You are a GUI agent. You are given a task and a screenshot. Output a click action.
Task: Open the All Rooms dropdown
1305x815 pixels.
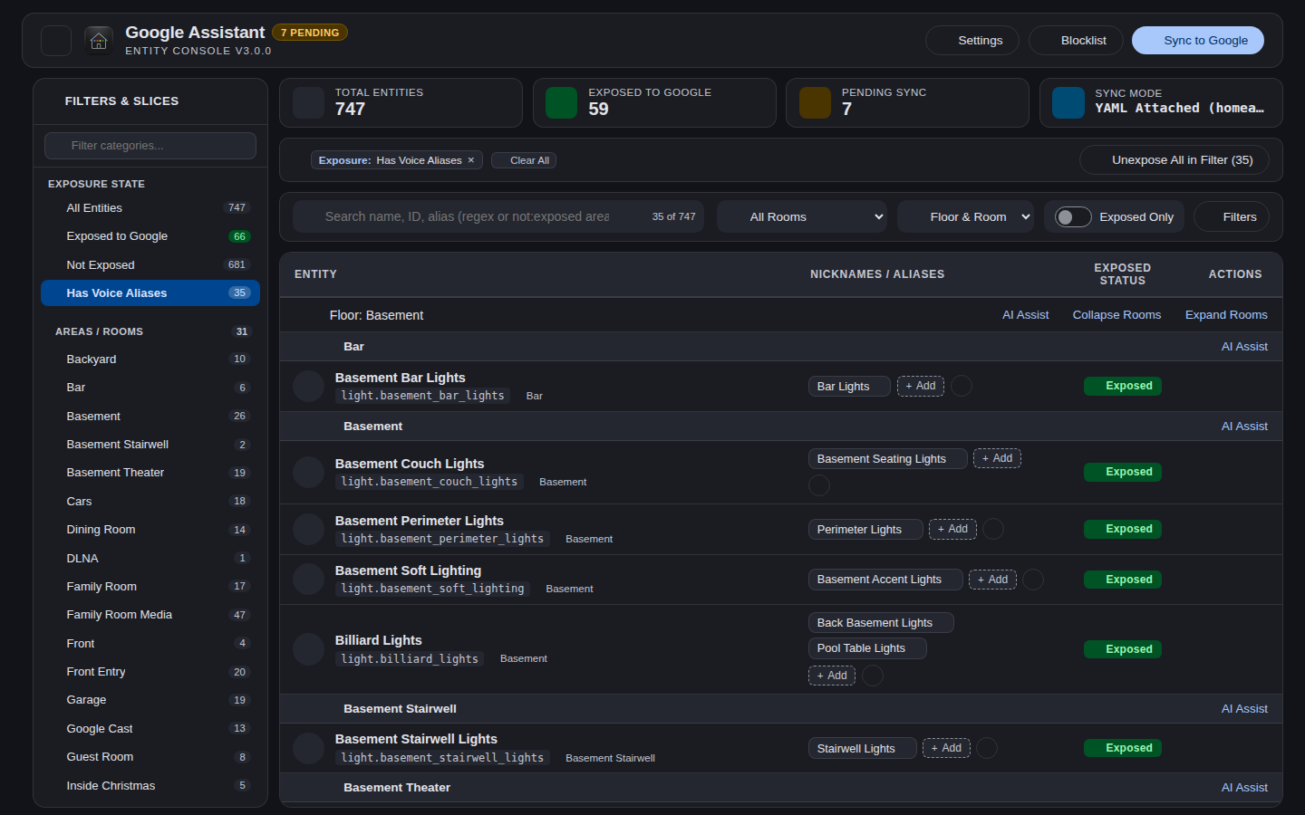point(802,217)
